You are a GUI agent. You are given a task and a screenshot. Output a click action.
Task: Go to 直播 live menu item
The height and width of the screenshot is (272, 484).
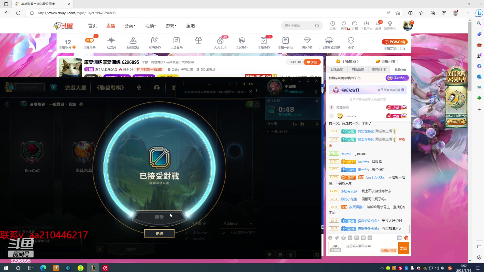pos(111,26)
